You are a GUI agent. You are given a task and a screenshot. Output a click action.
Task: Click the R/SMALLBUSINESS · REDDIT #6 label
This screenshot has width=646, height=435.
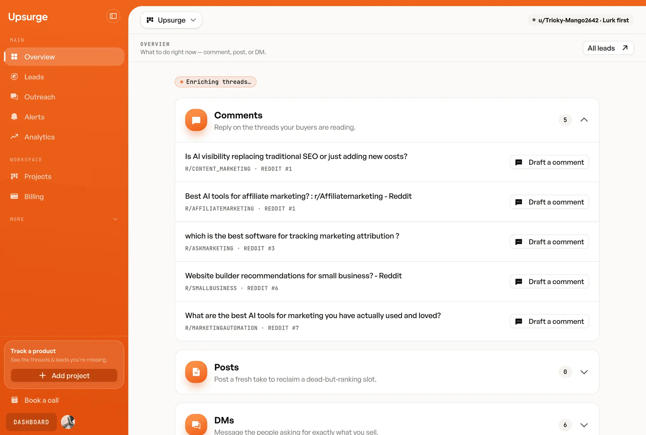click(x=232, y=288)
